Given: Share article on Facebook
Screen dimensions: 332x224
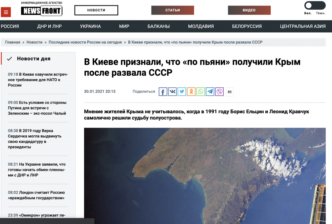Looking at the screenshot, I should [163, 92].
